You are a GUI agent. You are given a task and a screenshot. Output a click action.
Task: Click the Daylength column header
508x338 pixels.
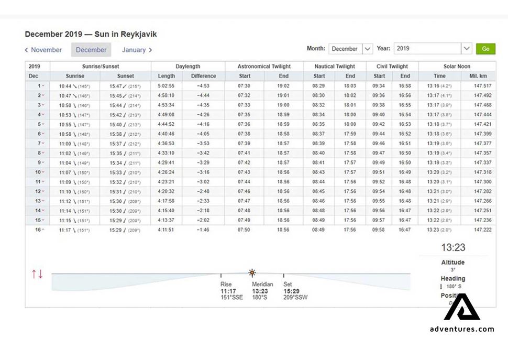187,67
